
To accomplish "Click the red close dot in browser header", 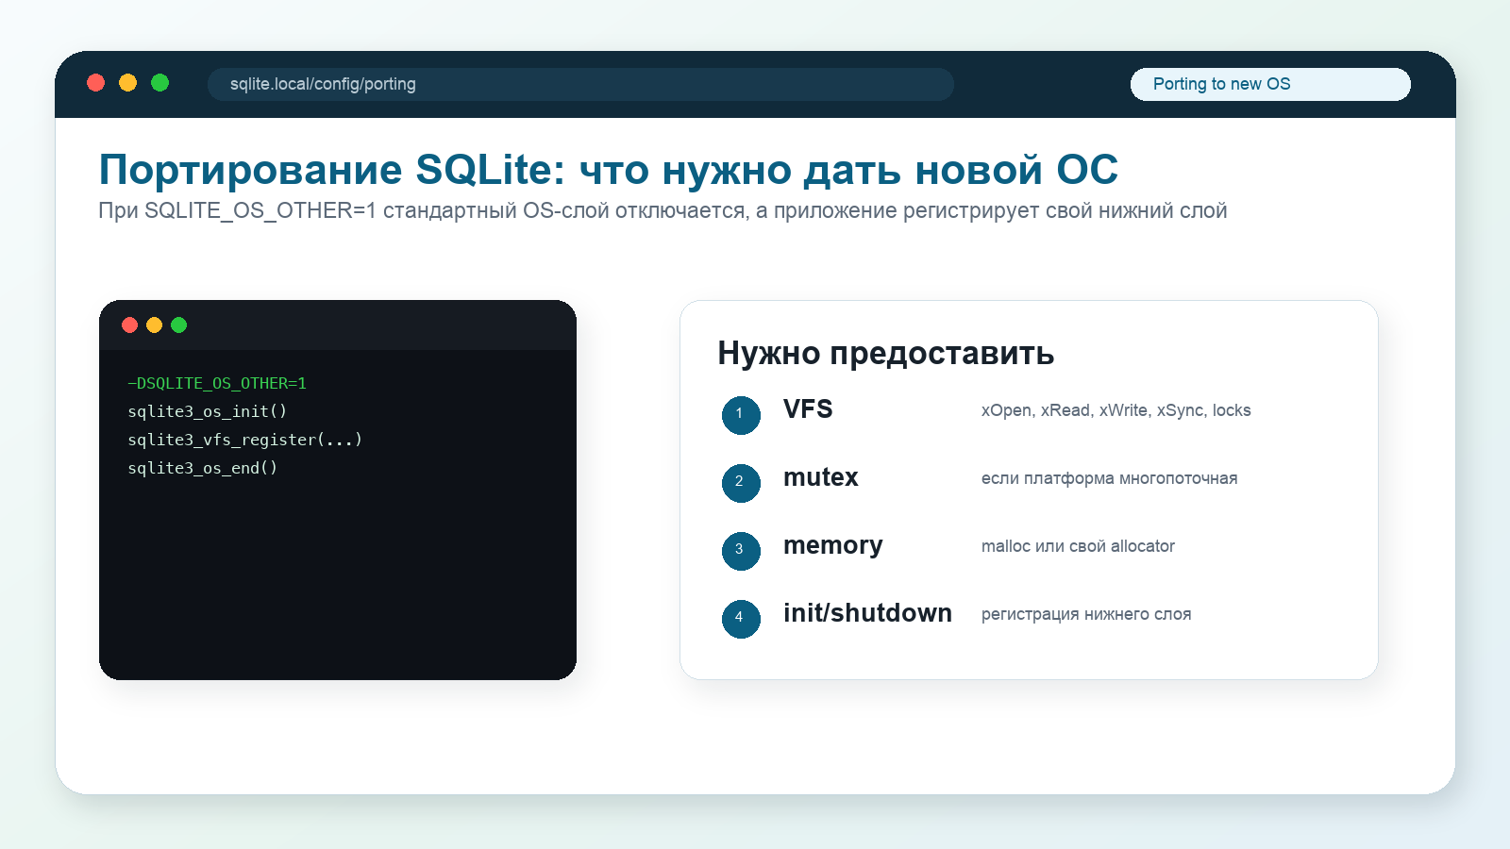I will pos(96,83).
